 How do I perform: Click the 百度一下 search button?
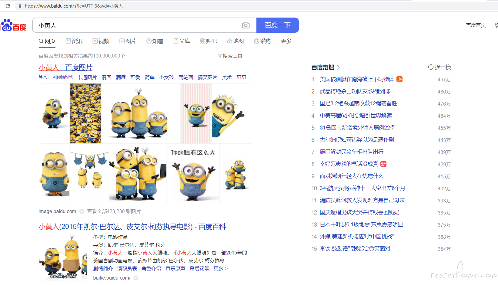coord(278,25)
